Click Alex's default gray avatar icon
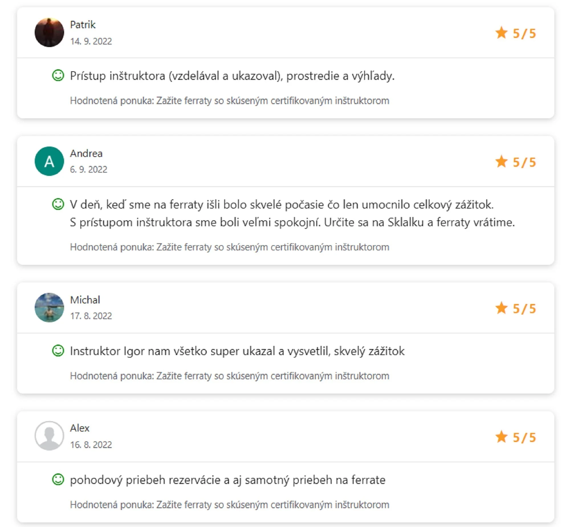 49,436
